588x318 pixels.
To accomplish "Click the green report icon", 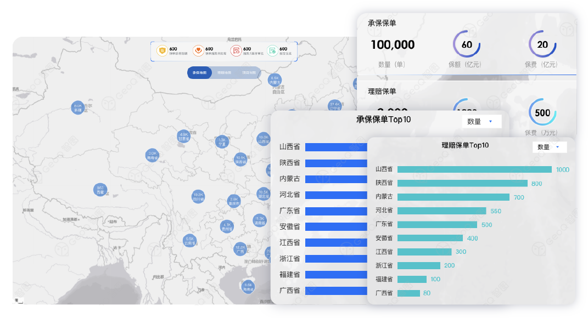I will coord(272,51).
